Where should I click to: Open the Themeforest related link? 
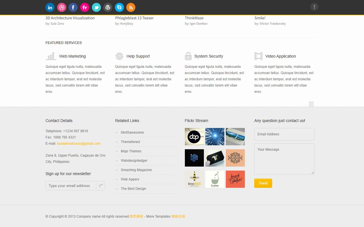[131, 142]
